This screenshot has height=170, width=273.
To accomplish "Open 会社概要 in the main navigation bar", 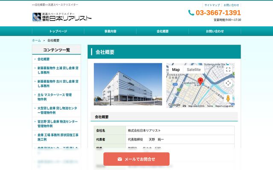I will pyautogui.click(x=163, y=31).
